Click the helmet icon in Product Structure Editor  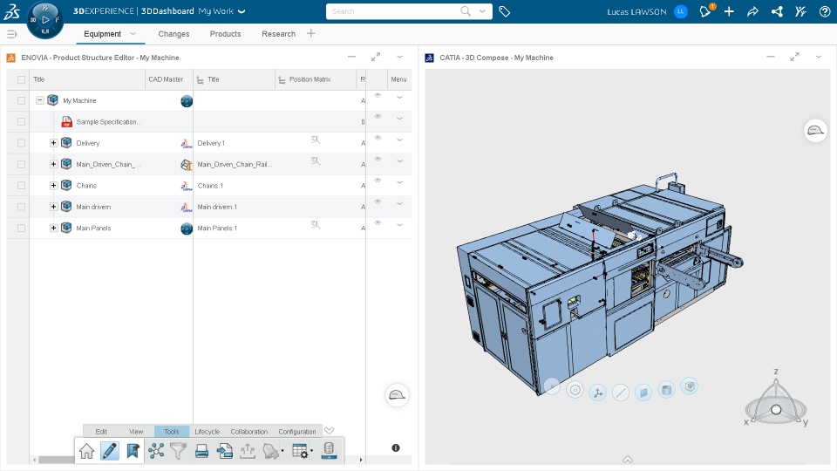397,395
